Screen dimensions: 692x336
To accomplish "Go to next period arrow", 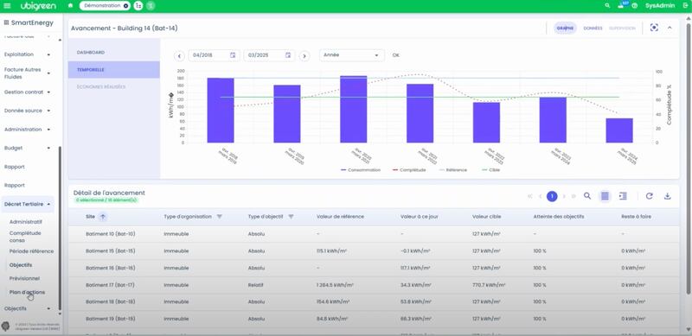I will (304, 56).
